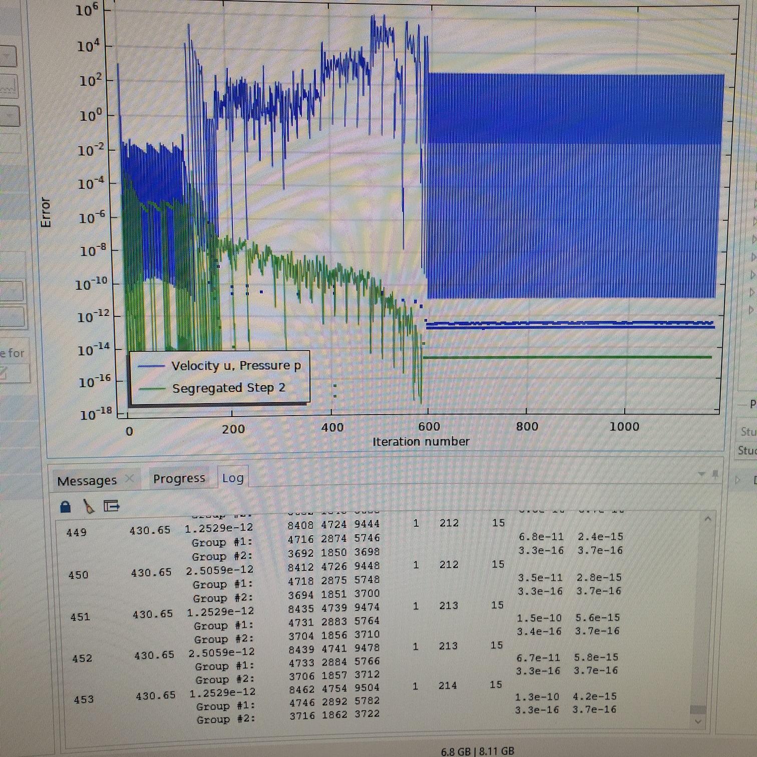Click the clear log broom icon
Screen dimensions: 757x757
[x=89, y=507]
